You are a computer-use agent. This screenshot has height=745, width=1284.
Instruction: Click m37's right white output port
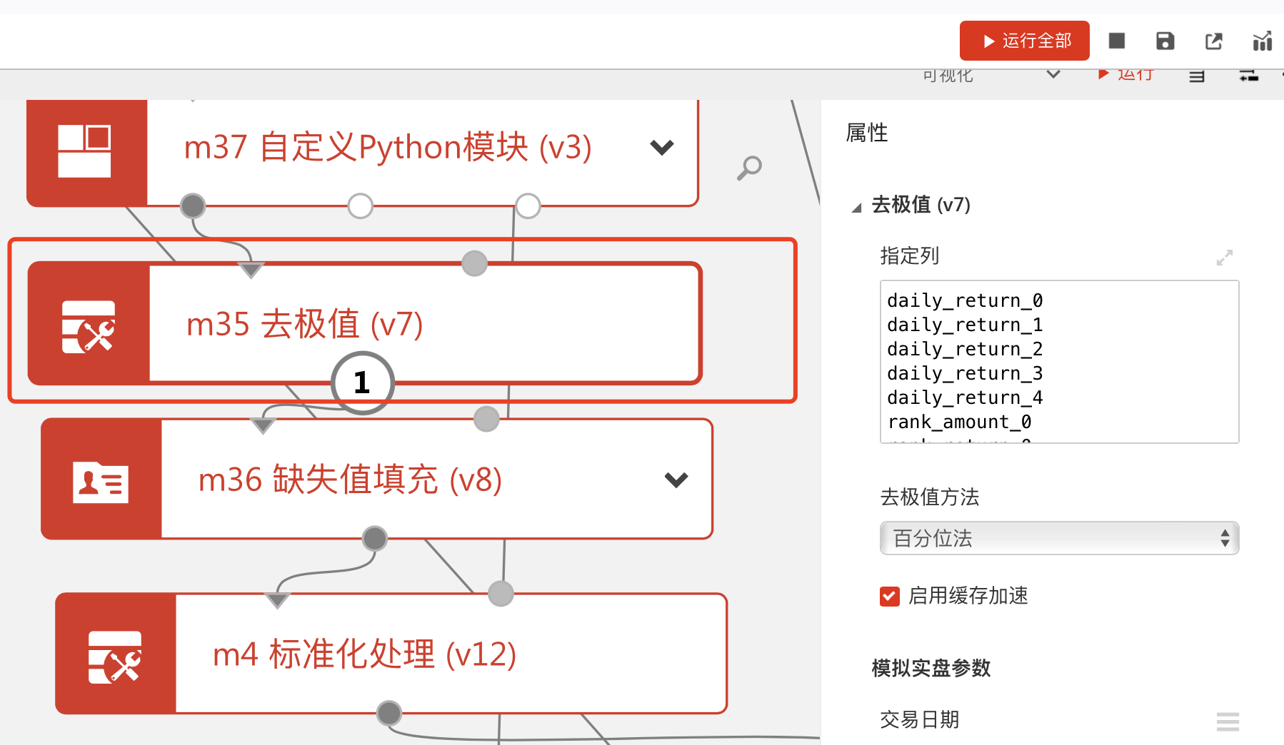point(528,206)
